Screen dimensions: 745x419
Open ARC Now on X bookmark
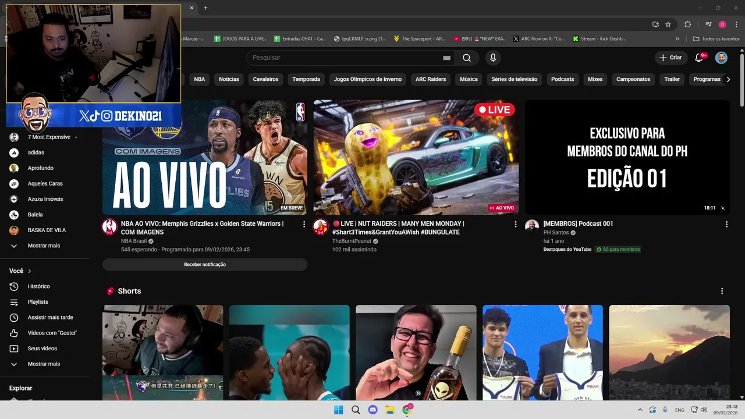(539, 38)
